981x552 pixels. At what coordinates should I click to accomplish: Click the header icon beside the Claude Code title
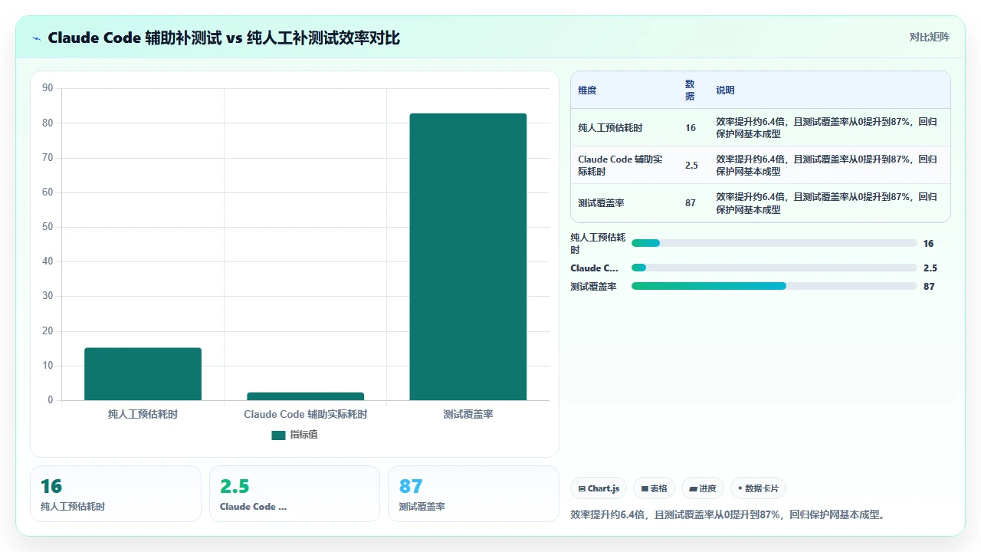click(x=37, y=38)
